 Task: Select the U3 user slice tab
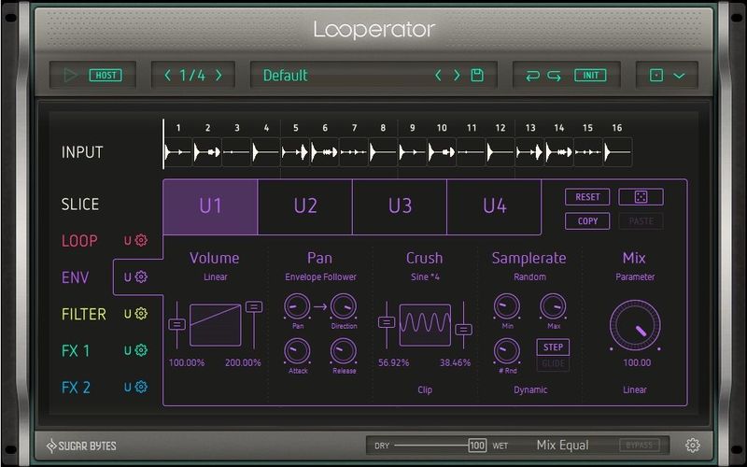click(x=400, y=206)
